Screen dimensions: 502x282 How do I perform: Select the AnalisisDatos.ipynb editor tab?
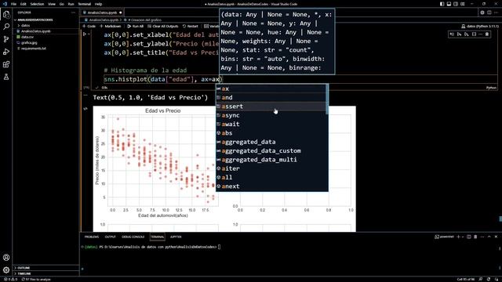point(102,13)
